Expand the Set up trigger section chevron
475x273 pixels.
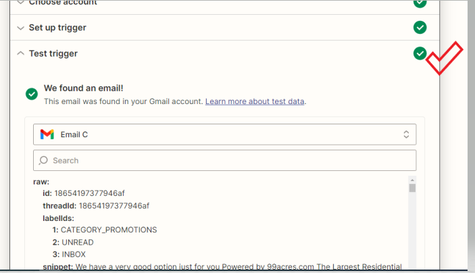tap(20, 28)
